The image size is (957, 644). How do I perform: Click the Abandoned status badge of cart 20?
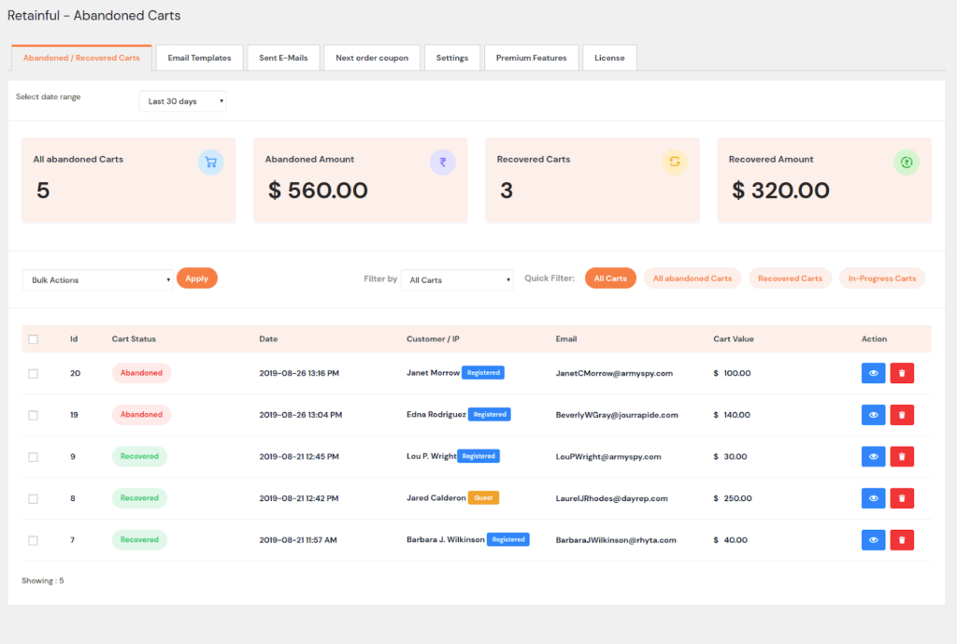click(x=141, y=373)
